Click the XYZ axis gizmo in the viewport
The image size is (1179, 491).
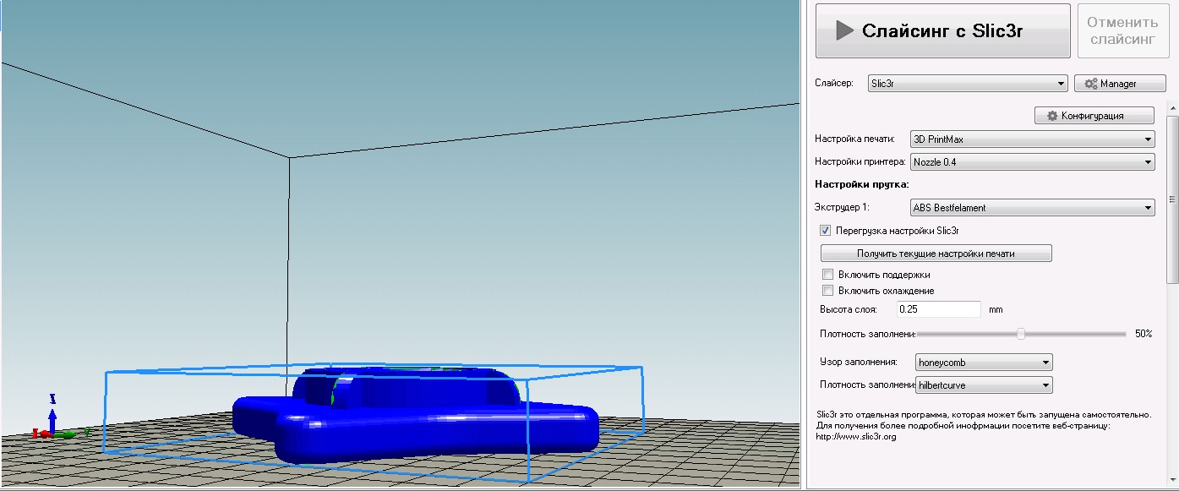click(52, 421)
